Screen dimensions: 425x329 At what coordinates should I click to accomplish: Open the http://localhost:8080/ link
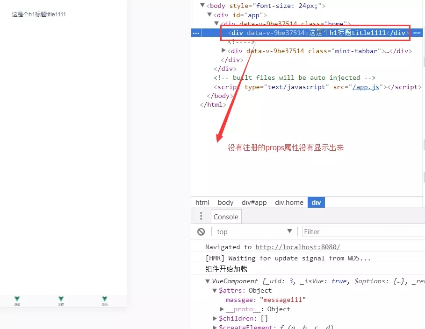298,246
